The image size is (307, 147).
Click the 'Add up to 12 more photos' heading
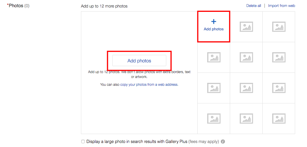(x=104, y=6)
